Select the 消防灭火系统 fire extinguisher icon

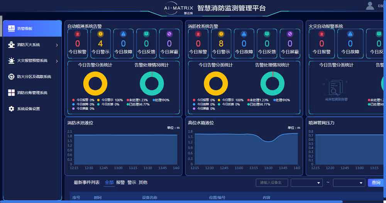[x=11, y=45]
